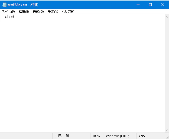
Task: Click the Notepad icon in title bar
Action: pyautogui.click(x=4, y=5)
